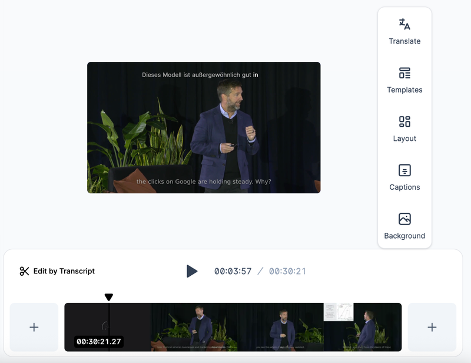Click the current time 00:03:57
471x363 pixels.
click(231, 270)
